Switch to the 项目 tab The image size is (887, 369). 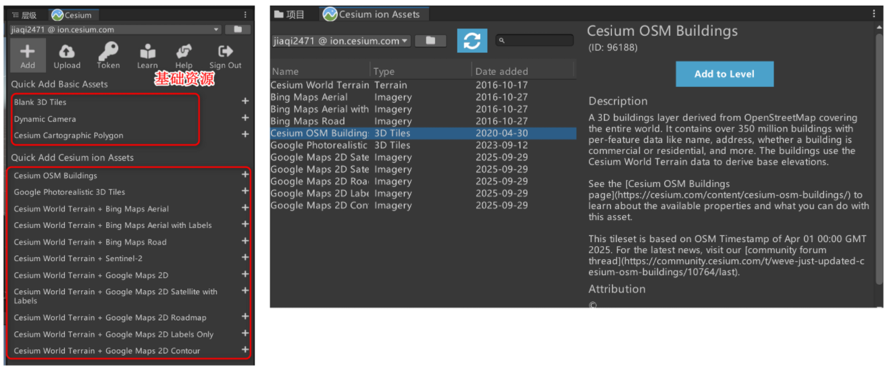(290, 14)
